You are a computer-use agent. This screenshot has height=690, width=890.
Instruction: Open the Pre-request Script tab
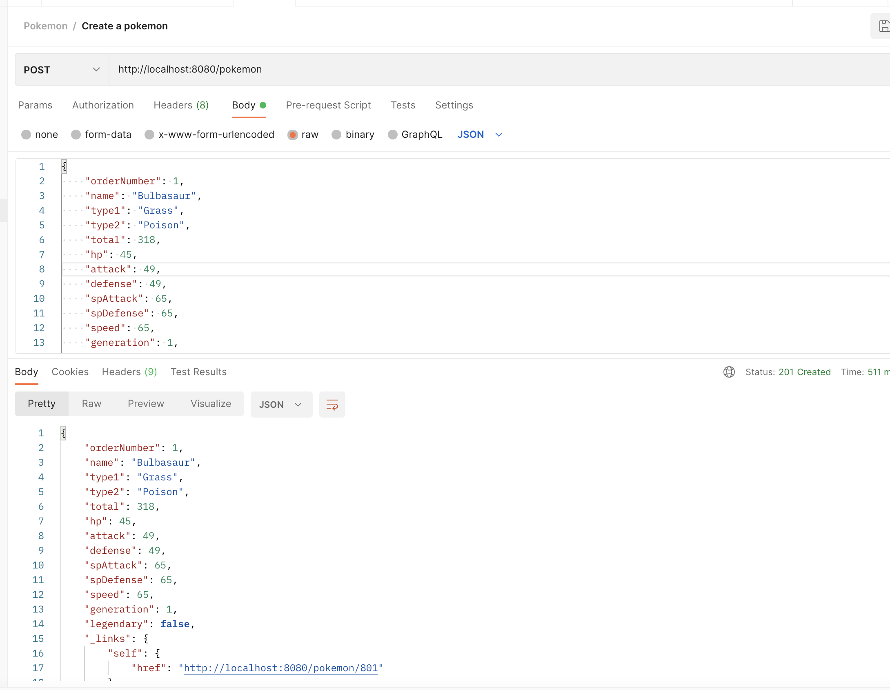coord(328,105)
